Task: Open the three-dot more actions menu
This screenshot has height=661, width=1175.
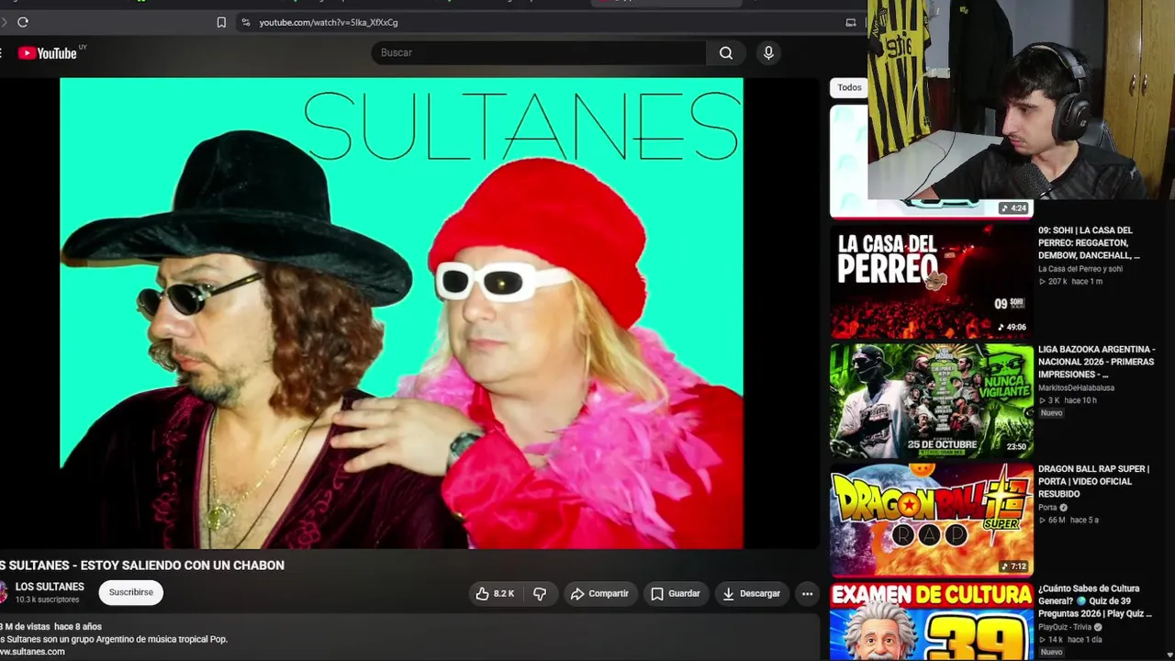Action: [807, 594]
